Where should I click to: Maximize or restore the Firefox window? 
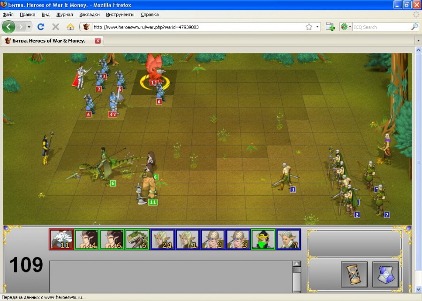(407, 5)
